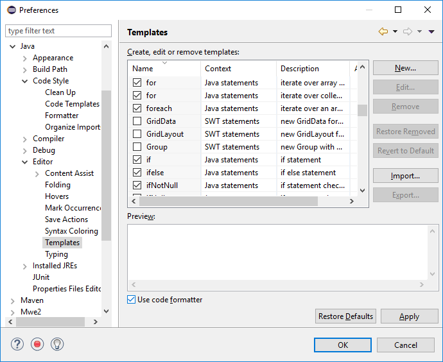The image size is (443, 362).
Task: Click the Import... button
Action: pyautogui.click(x=405, y=176)
